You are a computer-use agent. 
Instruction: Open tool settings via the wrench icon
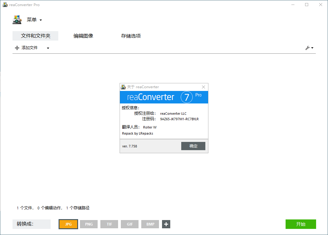(308, 48)
